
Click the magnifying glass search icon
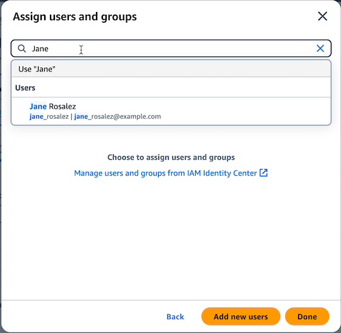coord(21,49)
